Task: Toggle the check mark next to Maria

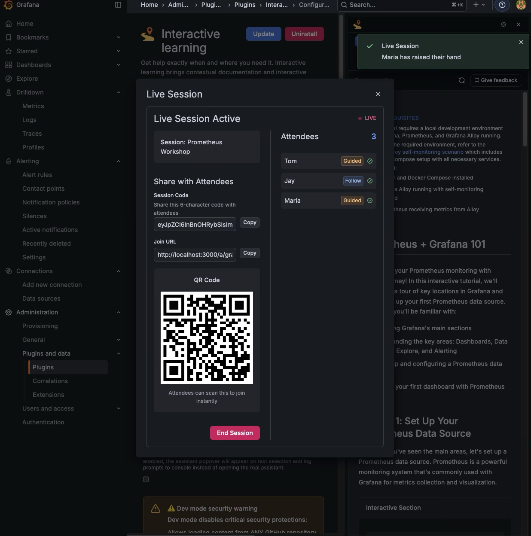Action: click(x=370, y=201)
